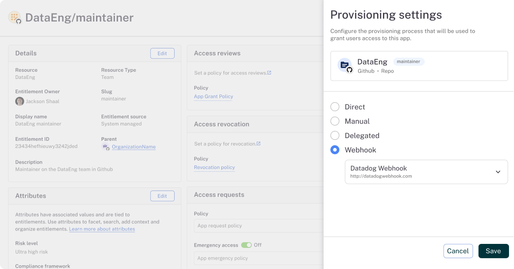Cancel the provisioning settings changes
This screenshot has width=514, height=269.
point(458,251)
